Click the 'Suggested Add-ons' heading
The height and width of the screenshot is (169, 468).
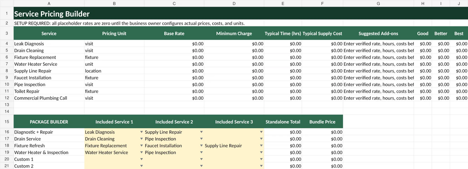pyautogui.click(x=378, y=33)
